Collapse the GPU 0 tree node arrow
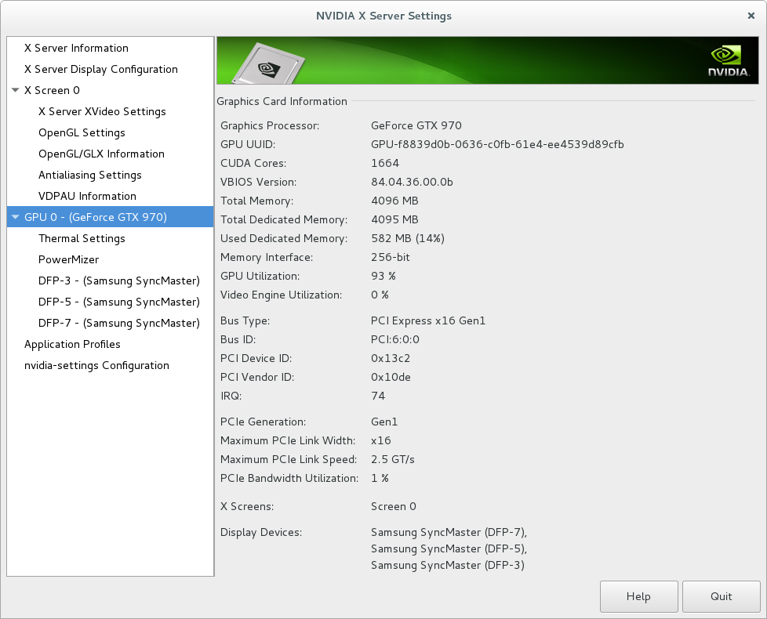Image resolution: width=767 pixels, height=619 pixels. pyautogui.click(x=15, y=217)
